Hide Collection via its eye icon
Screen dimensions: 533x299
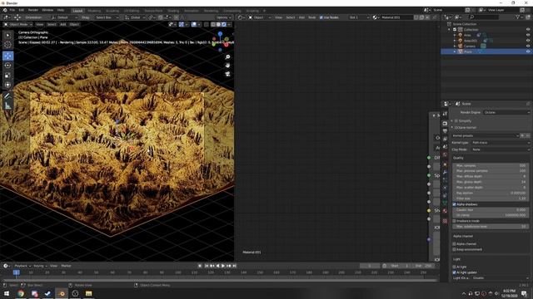(x=528, y=30)
